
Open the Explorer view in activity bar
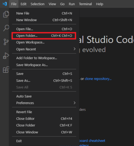click(6, 14)
